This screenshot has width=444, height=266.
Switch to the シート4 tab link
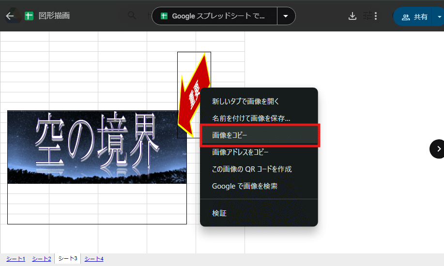point(94,259)
